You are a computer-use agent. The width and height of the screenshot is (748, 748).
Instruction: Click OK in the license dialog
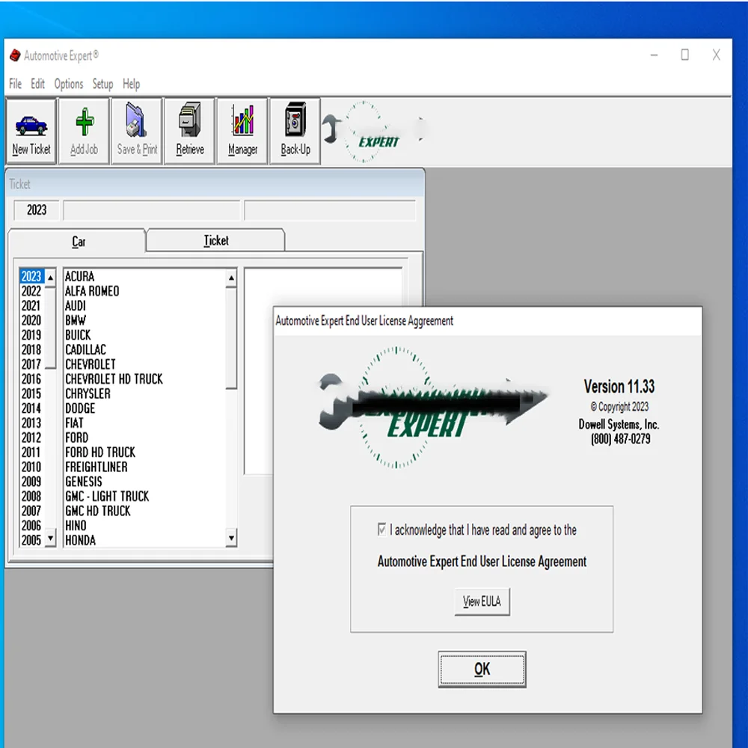click(x=482, y=669)
